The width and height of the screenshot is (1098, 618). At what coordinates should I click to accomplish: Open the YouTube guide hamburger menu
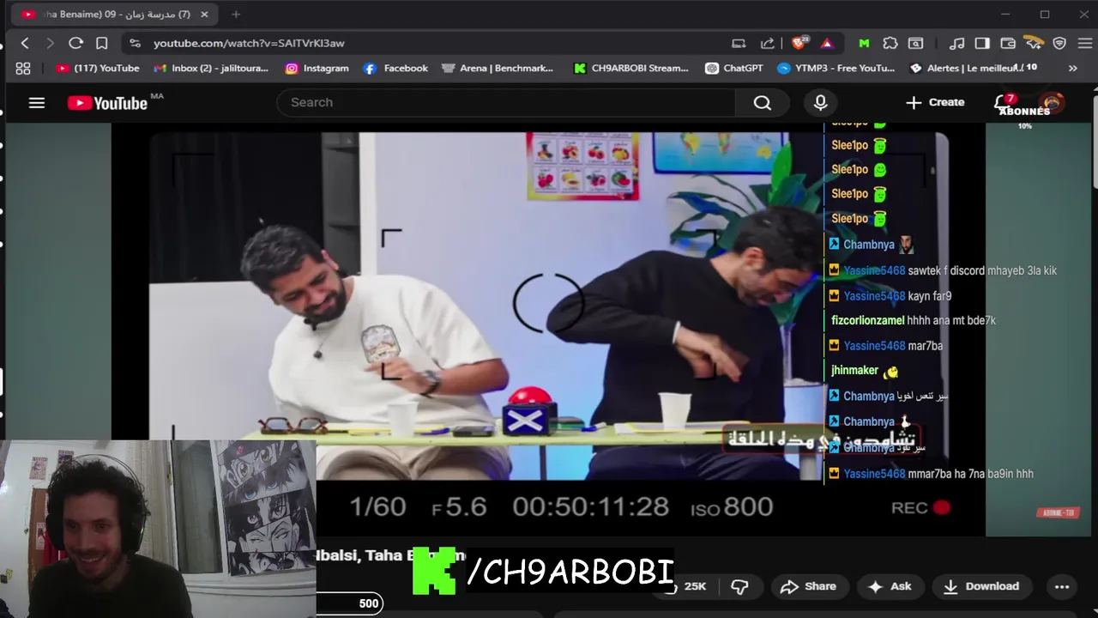(x=36, y=102)
